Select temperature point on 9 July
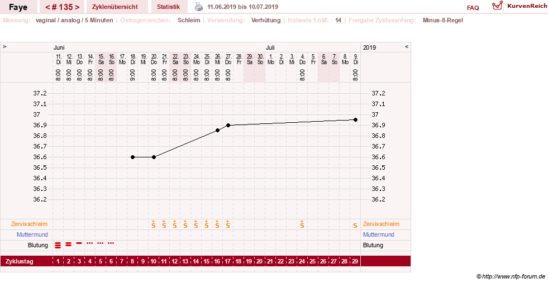Viewport: 548px width, 283px height. [x=355, y=120]
